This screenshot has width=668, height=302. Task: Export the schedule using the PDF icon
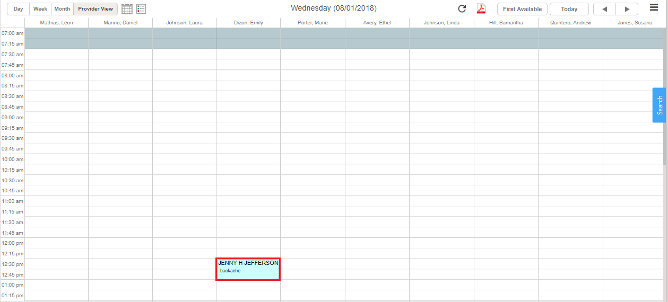tap(481, 9)
